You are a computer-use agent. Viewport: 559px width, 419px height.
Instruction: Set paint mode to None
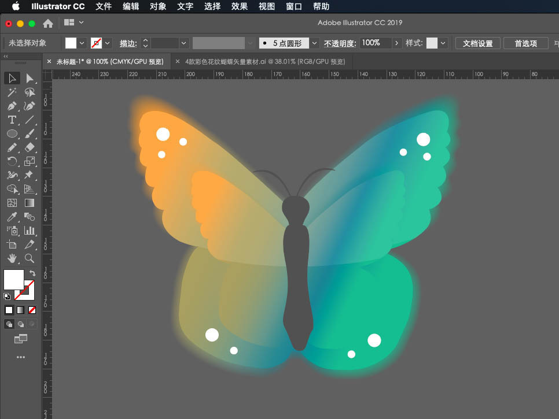(x=32, y=310)
